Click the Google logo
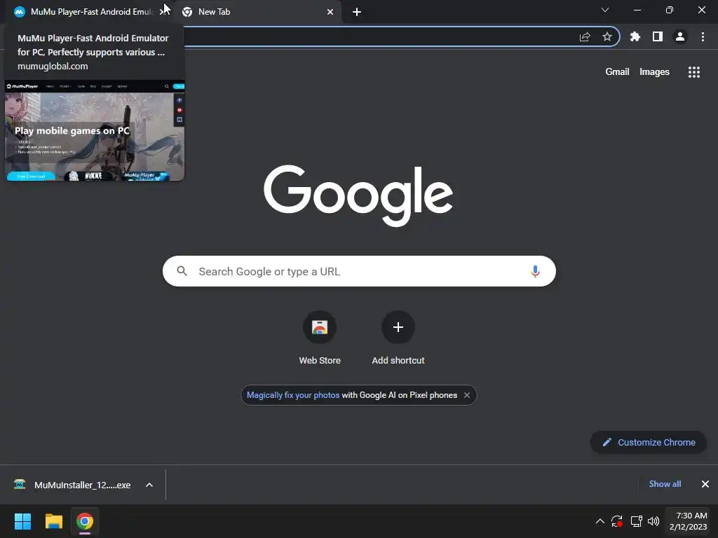This screenshot has height=538, width=718. click(358, 195)
